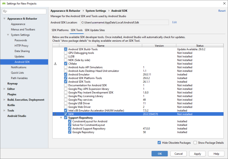Click the Android logo in the title bar
The height and width of the screenshot is (159, 228).
click(3, 3)
